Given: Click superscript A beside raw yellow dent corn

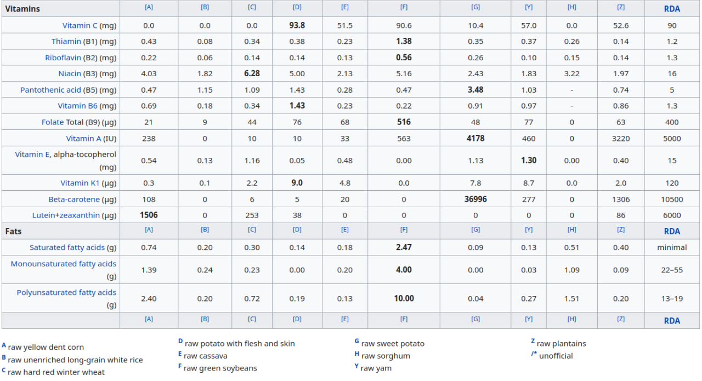Looking at the screenshot, I should [4, 345].
